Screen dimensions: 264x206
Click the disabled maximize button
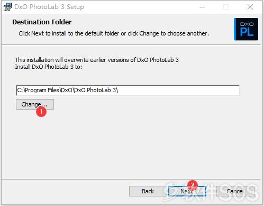[x=226, y=7]
